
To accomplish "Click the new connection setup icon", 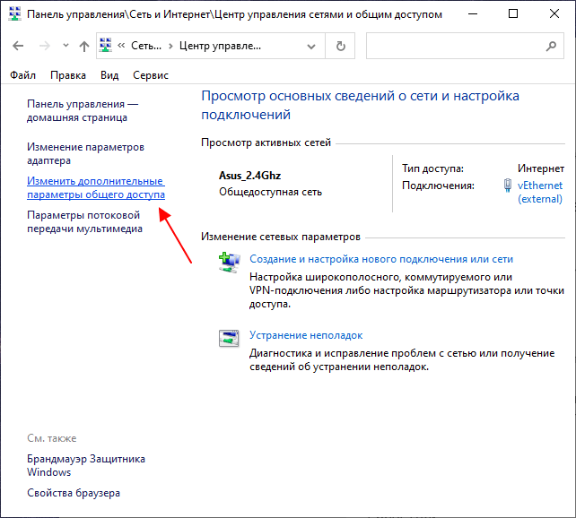I will (229, 261).
